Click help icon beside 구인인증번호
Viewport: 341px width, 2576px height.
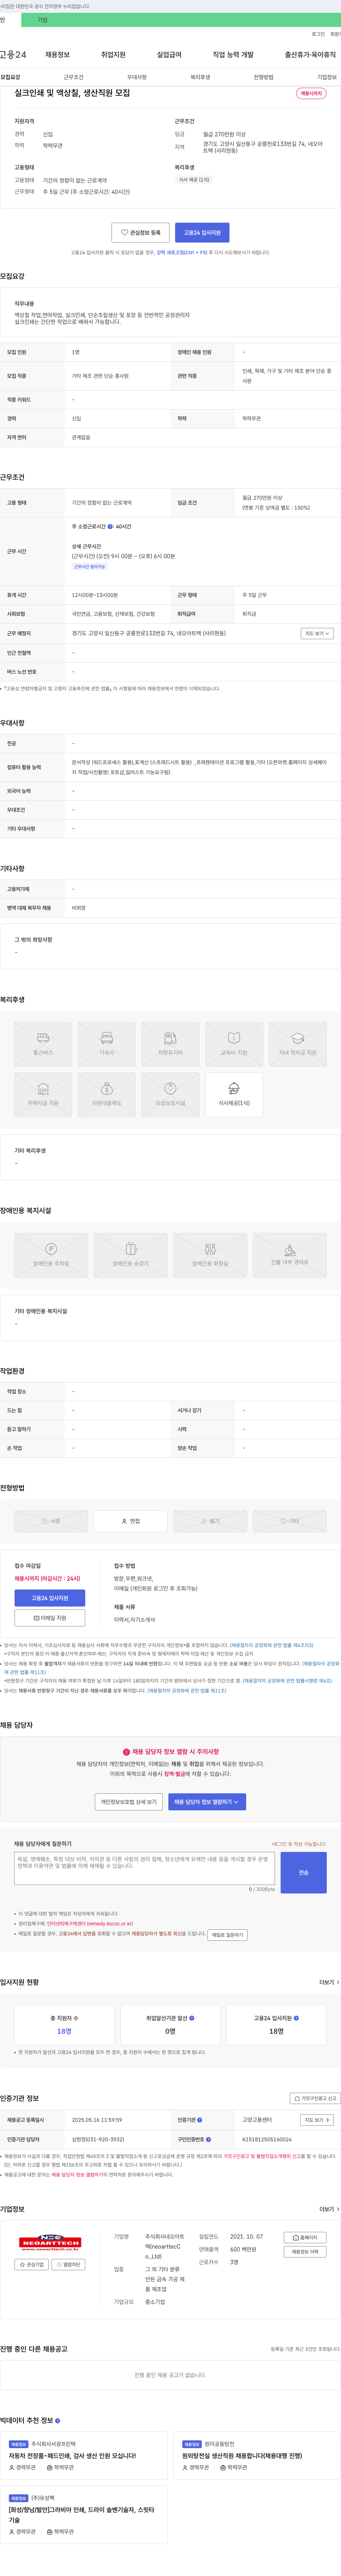tap(209, 2139)
